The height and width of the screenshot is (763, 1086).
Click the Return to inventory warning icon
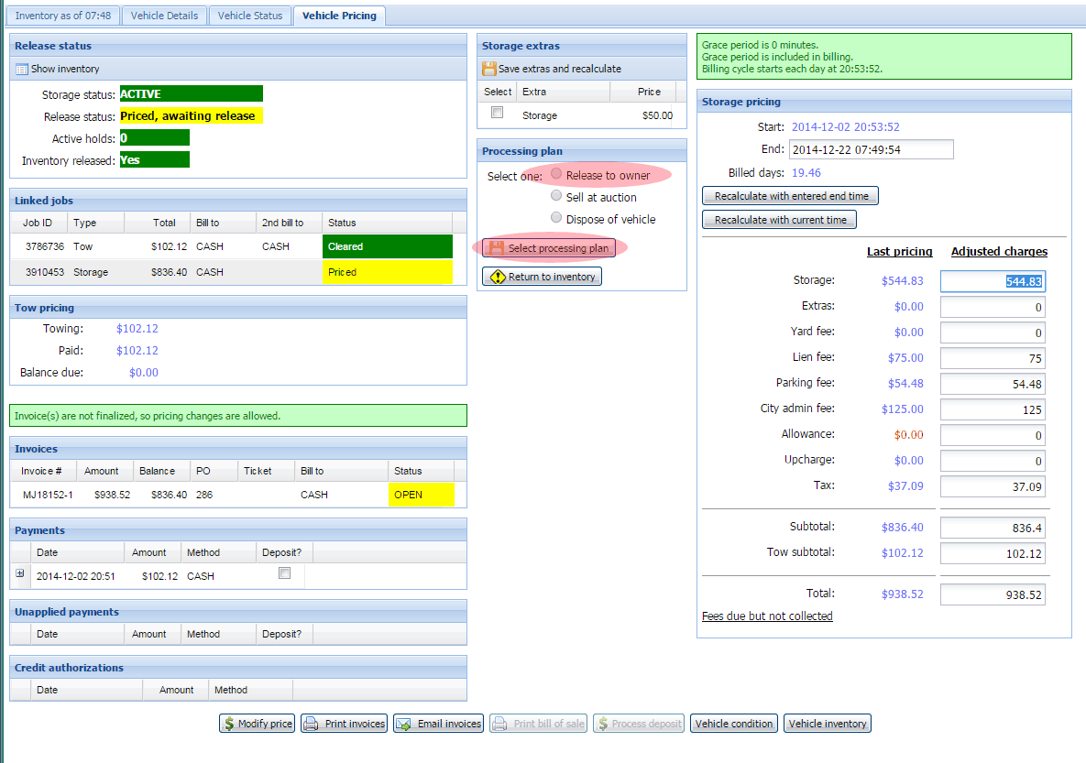(x=497, y=277)
